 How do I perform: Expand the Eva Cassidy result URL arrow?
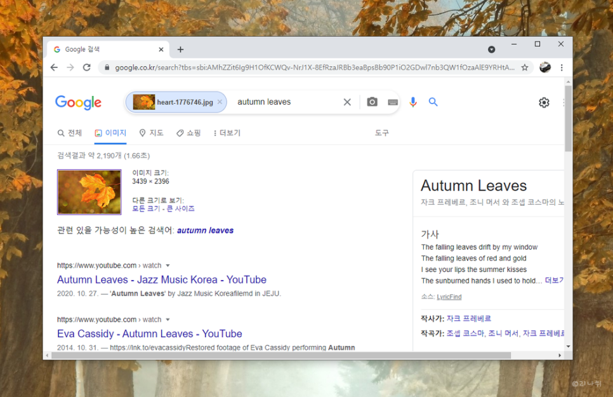click(x=168, y=320)
